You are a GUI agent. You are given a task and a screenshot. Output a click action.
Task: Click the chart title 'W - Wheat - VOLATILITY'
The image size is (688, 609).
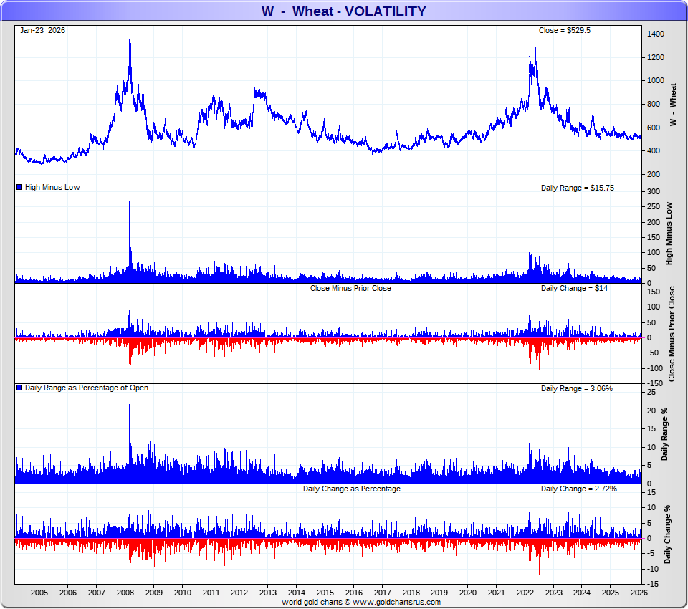(x=343, y=11)
